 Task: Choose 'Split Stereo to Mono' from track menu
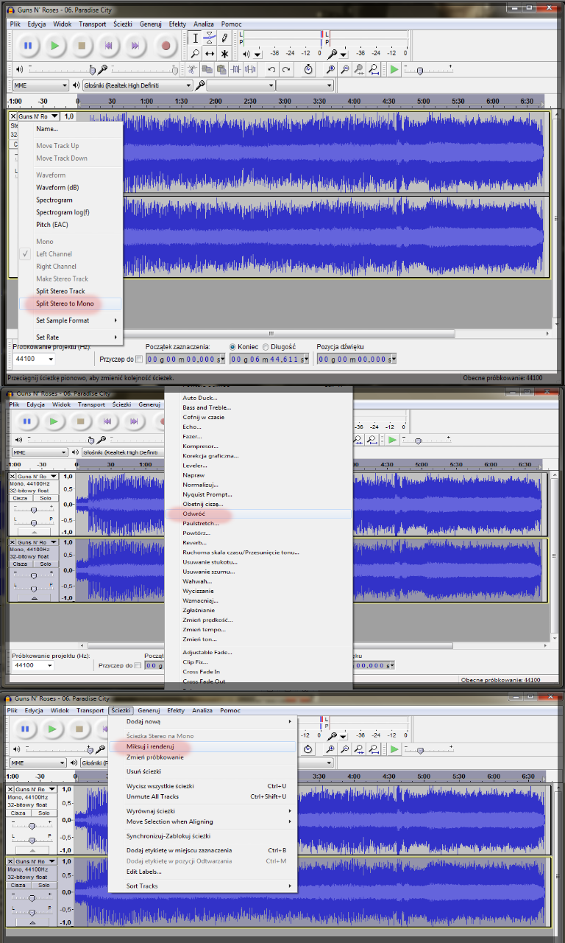(x=71, y=304)
